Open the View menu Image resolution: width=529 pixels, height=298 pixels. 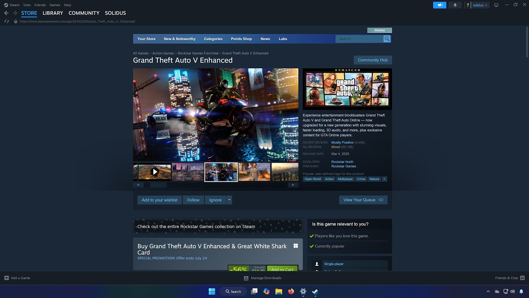27,5
